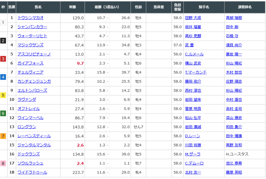This screenshot has width=266, height=179.
Task: Select horse ジャンタルマンタル
Action: pos(34,145)
